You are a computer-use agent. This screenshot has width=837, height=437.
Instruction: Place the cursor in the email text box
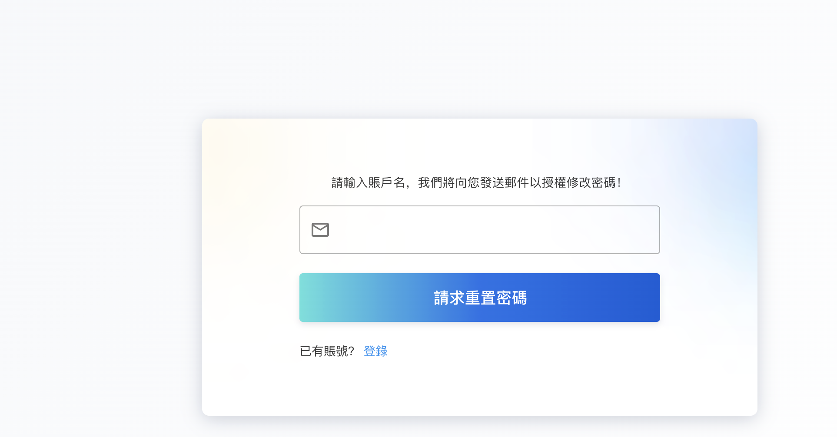[480, 230]
